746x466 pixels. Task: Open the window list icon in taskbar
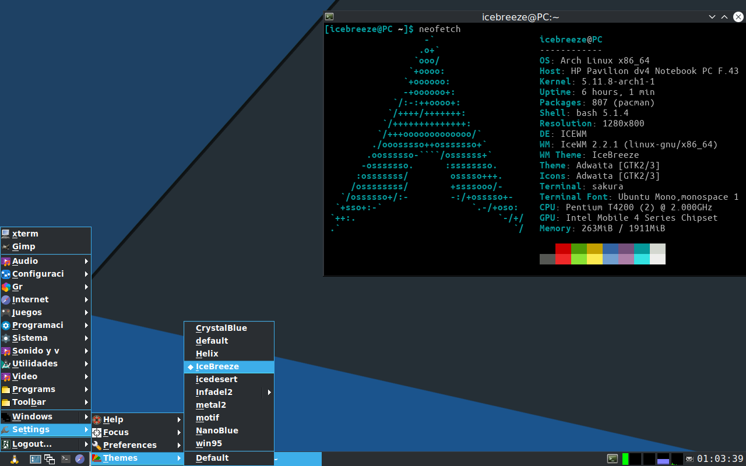click(x=50, y=459)
